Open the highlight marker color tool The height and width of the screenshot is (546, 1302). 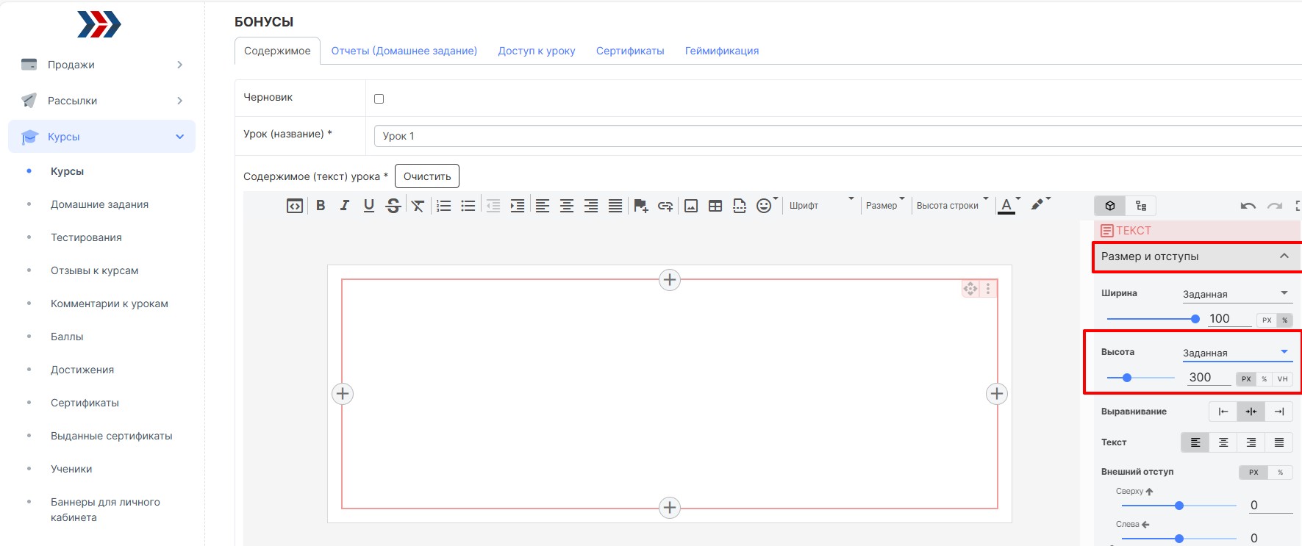tap(1037, 204)
